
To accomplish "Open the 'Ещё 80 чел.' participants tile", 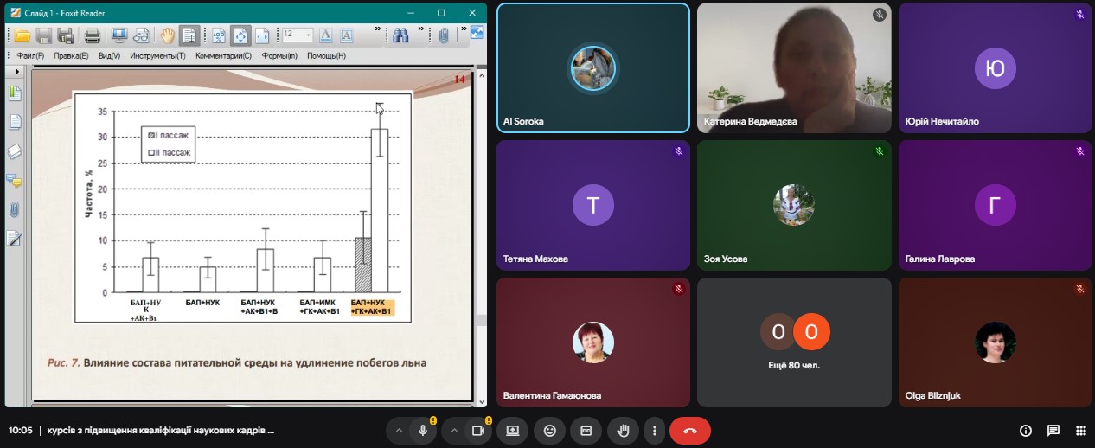I will pyautogui.click(x=794, y=342).
